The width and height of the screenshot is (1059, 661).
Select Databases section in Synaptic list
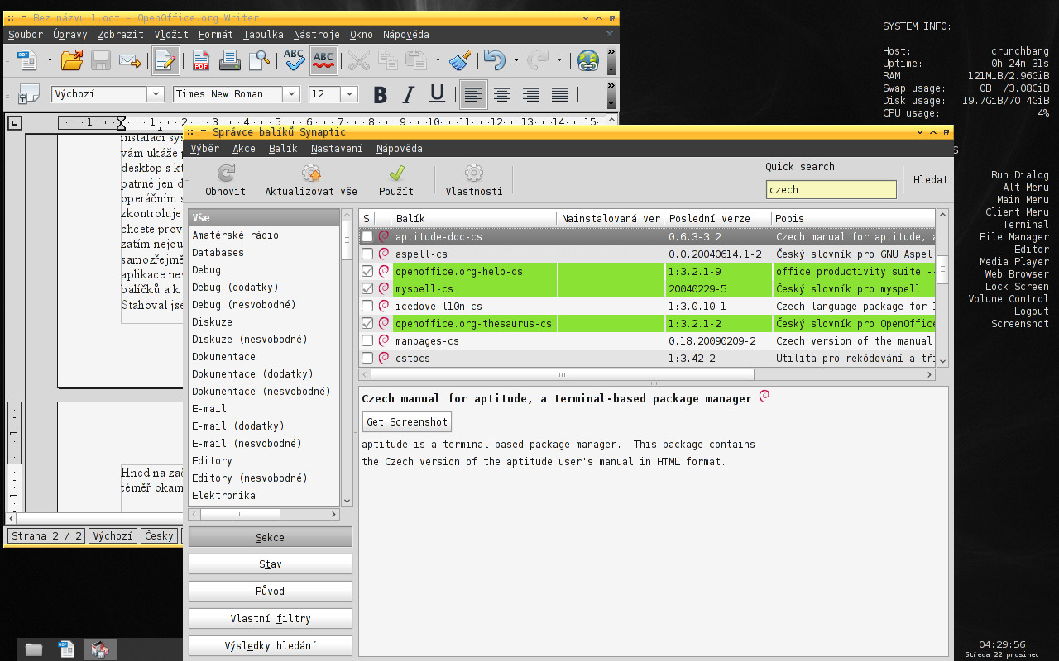pyautogui.click(x=264, y=253)
